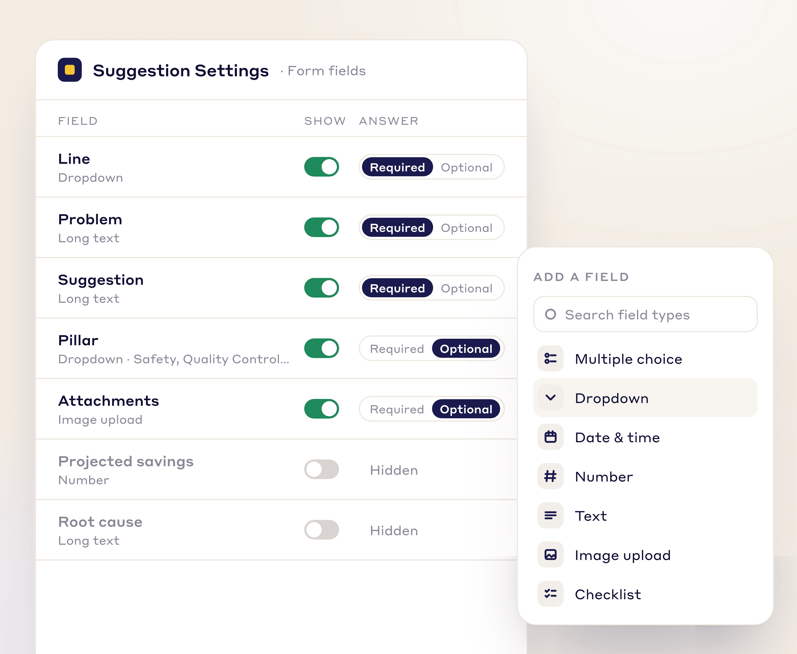Select Required for the Line field
The width and height of the screenshot is (797, 654).
point(397,167)
